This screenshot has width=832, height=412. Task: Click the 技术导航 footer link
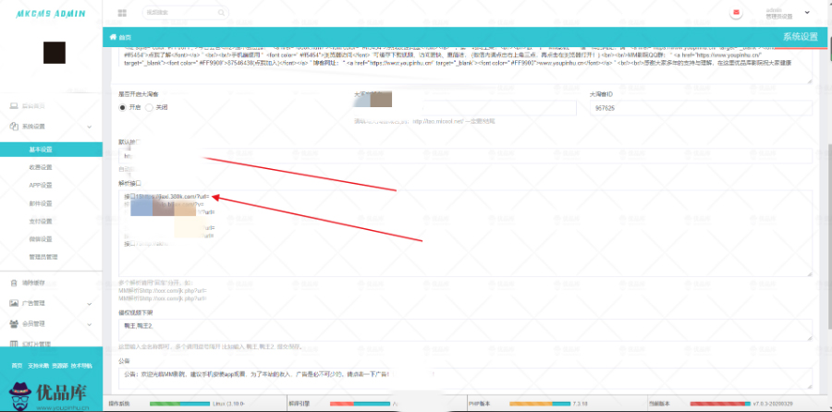click(81, 366)
